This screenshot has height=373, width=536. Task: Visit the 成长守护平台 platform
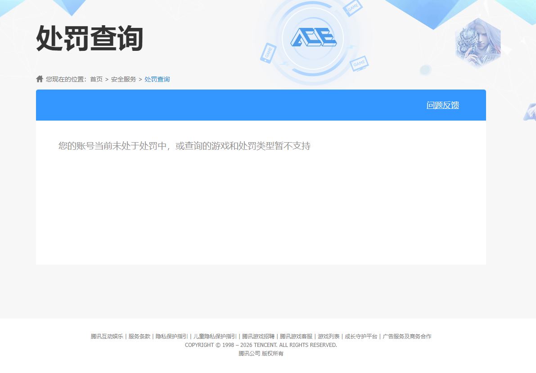coord(360,336)
